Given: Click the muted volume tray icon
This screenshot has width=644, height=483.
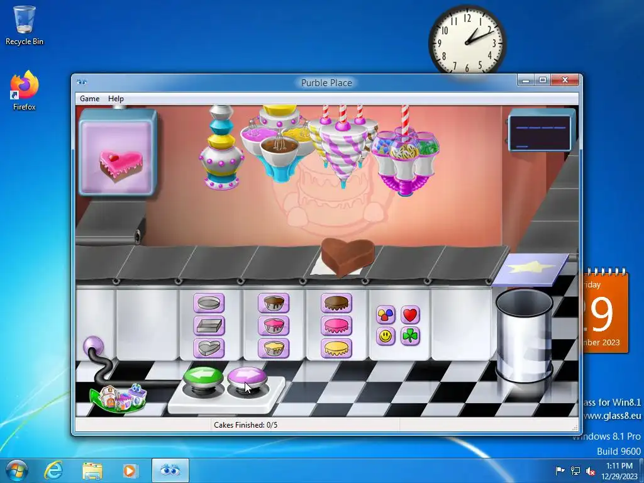Looking at the screenshot, I should point(591,470).
